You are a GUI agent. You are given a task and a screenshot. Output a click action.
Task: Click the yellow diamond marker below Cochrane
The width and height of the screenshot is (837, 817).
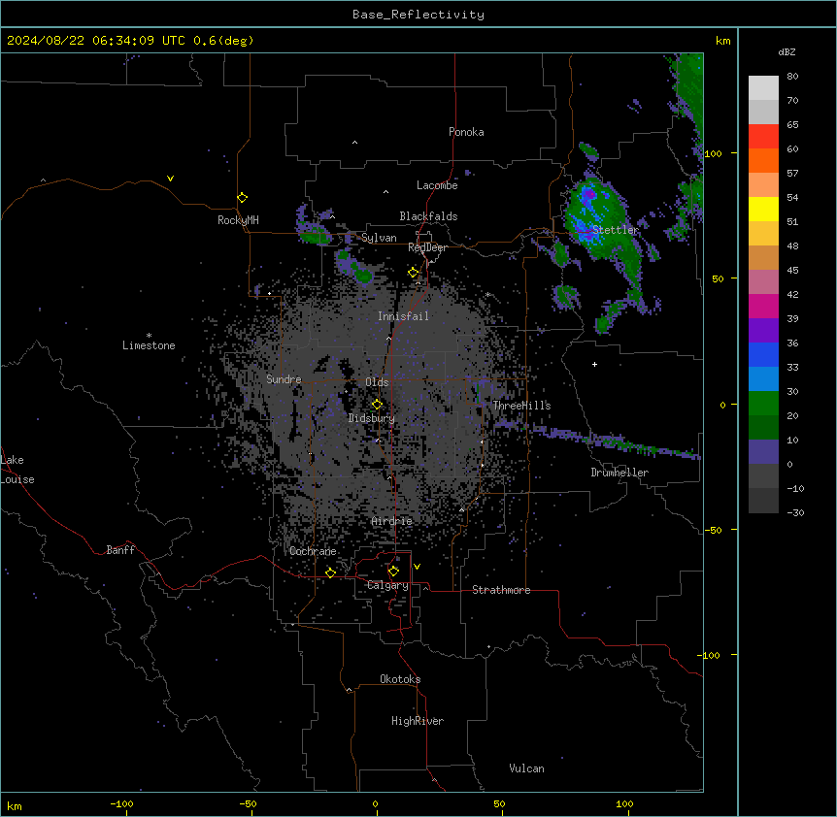[x=330, y=572]
